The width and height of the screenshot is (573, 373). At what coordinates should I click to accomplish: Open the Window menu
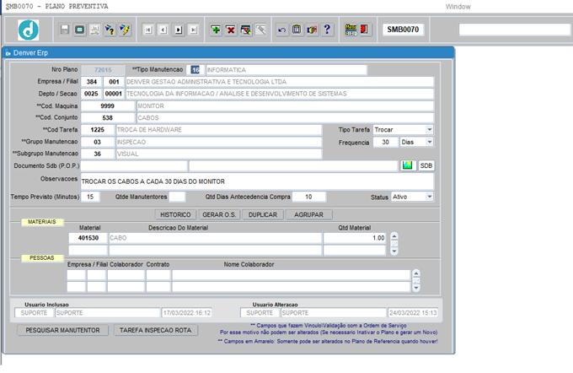[x=458, y=7]
